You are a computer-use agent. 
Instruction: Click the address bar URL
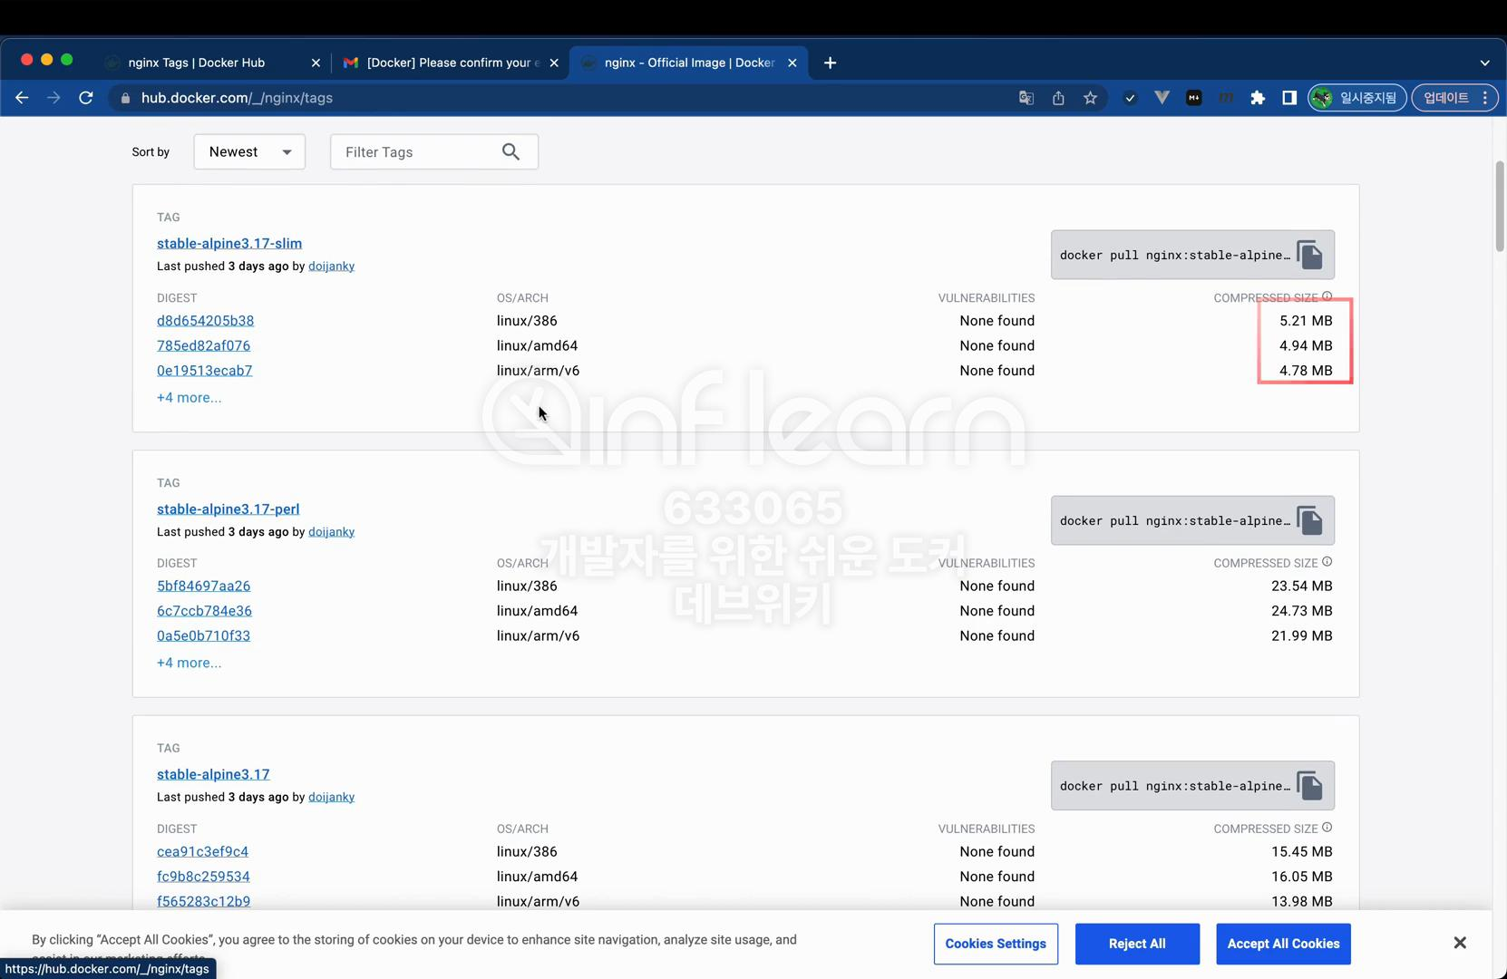pos(237,98)
